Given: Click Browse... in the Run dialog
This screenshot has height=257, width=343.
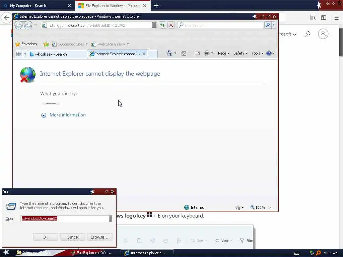Looking at the screenshot, I should [100, 237].
